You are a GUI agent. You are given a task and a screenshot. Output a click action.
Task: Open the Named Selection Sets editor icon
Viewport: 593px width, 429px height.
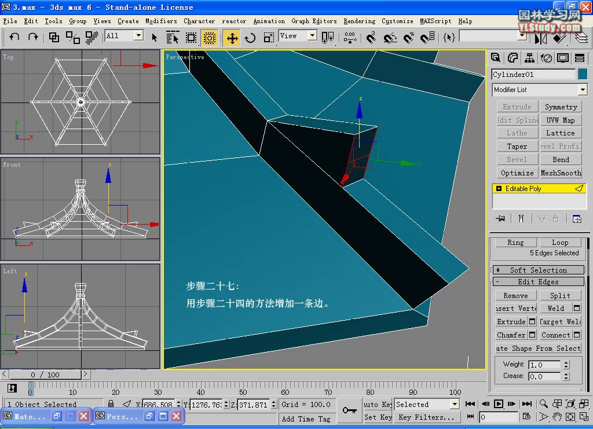449,37
